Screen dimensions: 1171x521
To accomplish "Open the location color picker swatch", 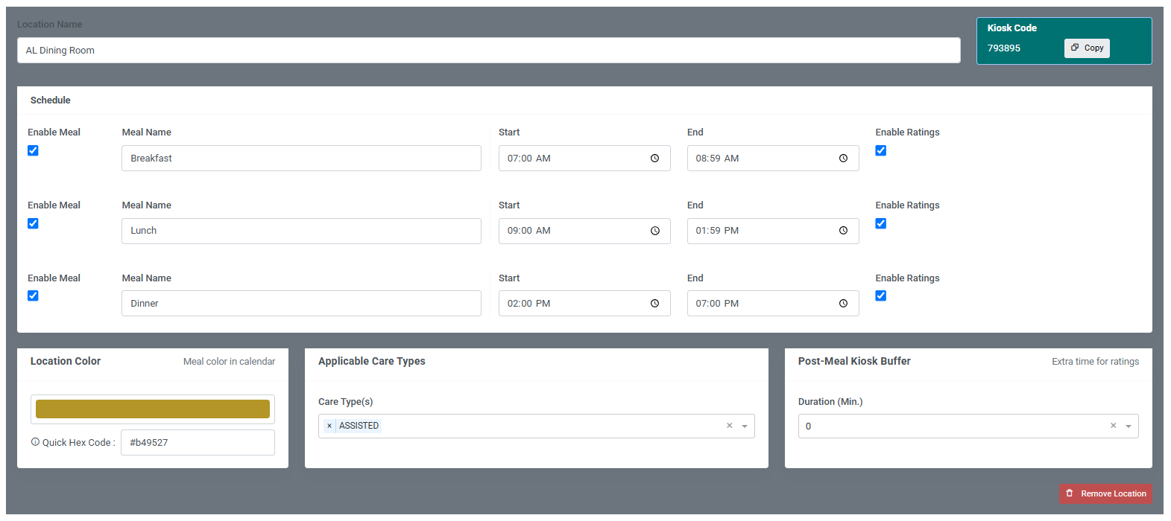I will click(x=153, y=409).
